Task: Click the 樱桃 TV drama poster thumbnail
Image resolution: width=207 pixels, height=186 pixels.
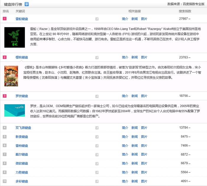Action: click(11, 76)
